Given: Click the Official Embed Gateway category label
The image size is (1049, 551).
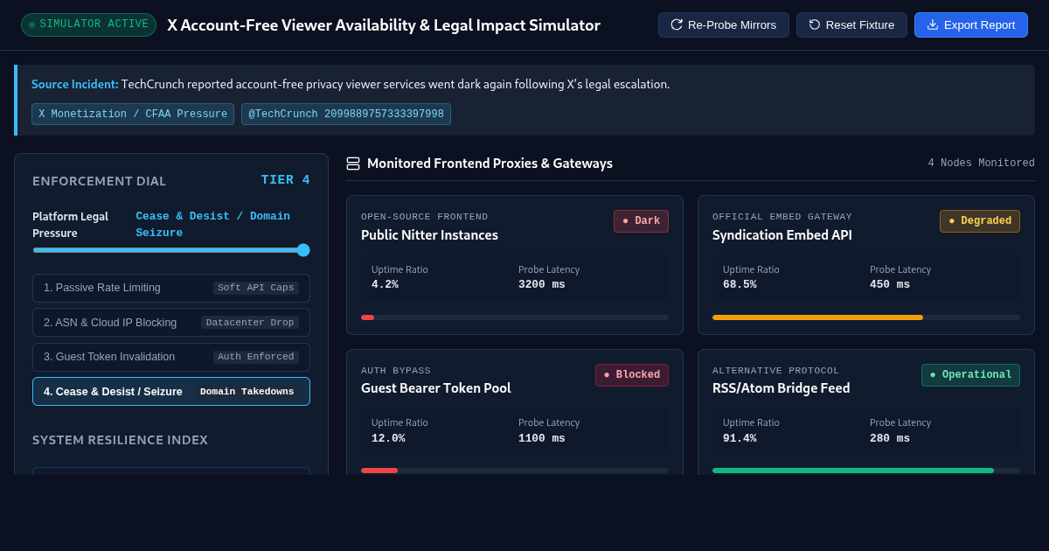Looking at the screenshot, I should click(782, 217).
